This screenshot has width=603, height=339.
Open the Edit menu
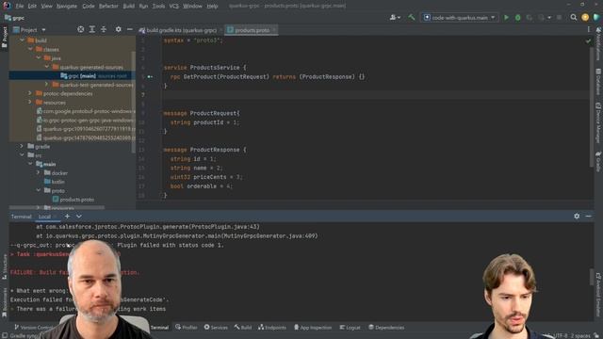[x=32, y=7]
